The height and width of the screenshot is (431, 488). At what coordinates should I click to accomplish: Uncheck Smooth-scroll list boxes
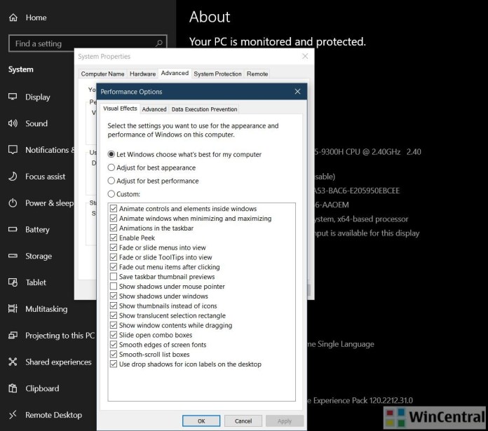tap(114, 354)
